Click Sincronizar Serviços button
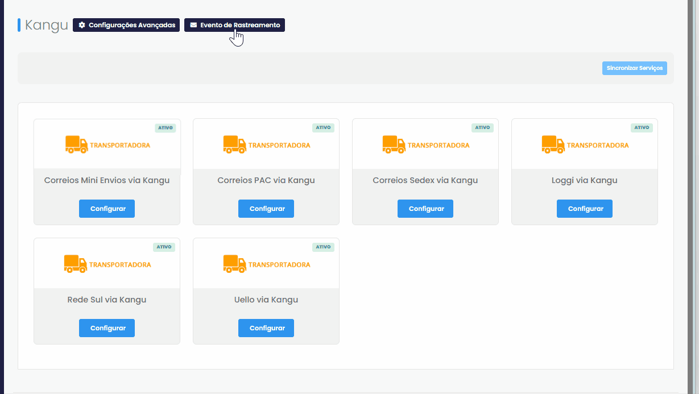This screenshot has height=394, width=699. point(635,68)
